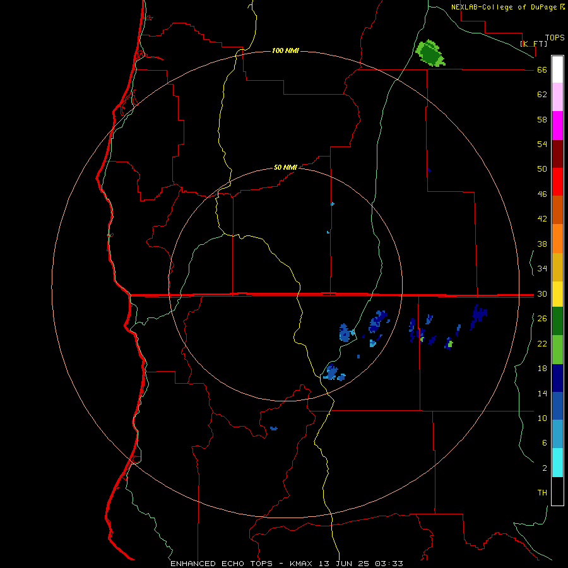
Task: Click the "6" scale value
Action: tap(544, 442)
